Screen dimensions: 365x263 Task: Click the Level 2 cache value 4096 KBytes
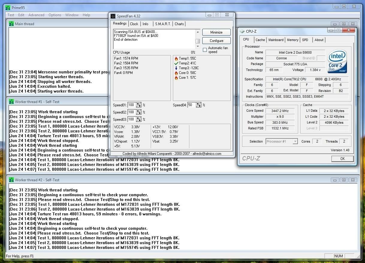[x=334, y=122]
